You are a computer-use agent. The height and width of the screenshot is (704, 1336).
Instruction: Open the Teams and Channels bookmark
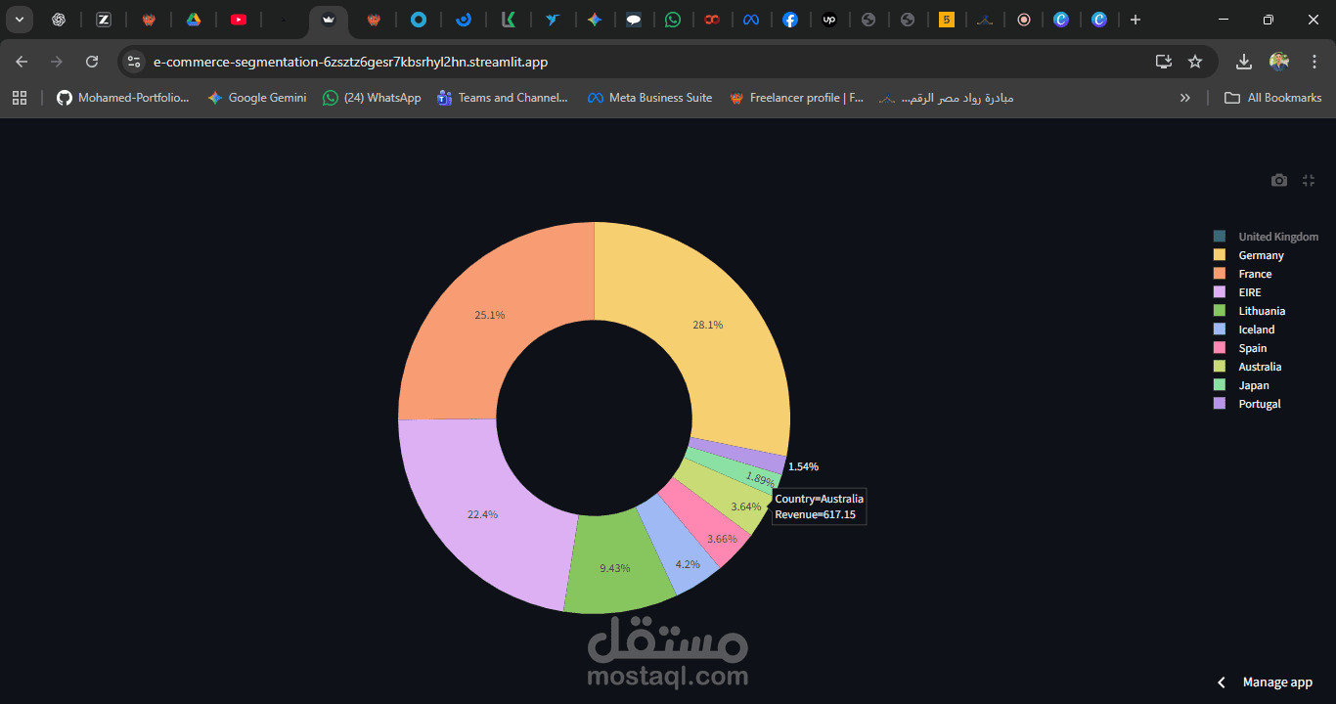(503, 98)
